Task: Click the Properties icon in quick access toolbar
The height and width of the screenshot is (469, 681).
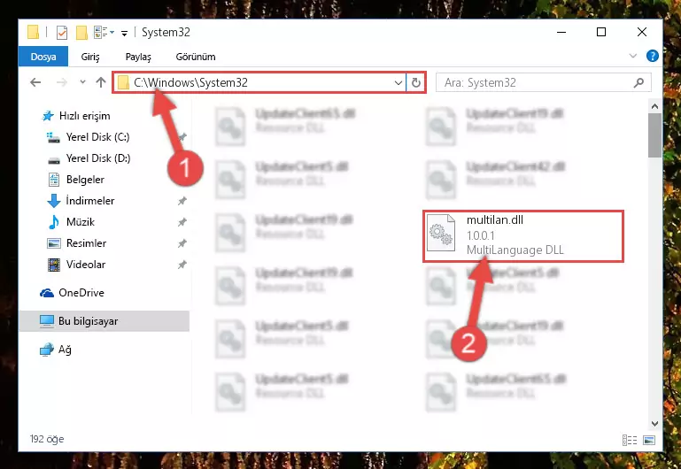Action: pos(62,33)
